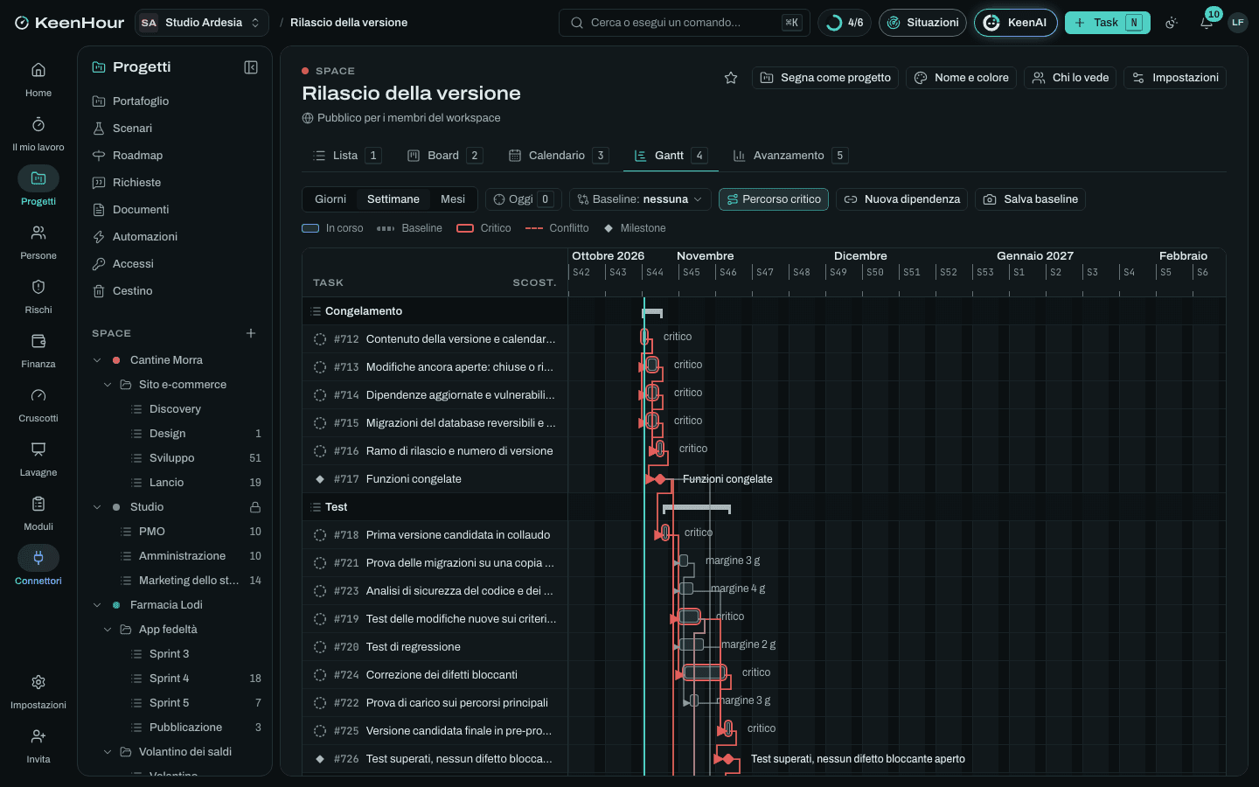The height and width of the screenshot is (787, 1259).
Task: Click Segna come progetto button
Action: [825, 78]
